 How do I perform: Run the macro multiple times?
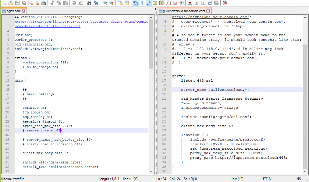click(x=210, y=3)
